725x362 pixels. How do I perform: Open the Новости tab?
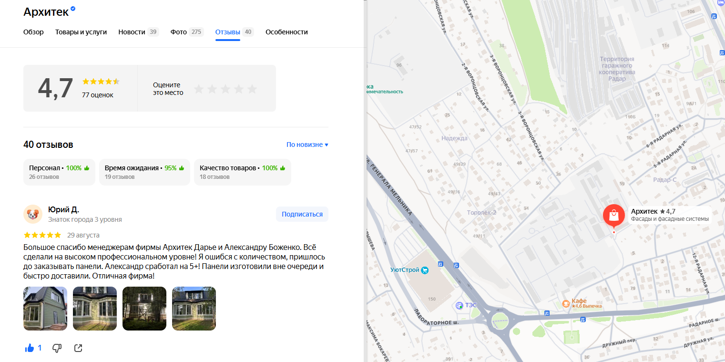point(132,32)
